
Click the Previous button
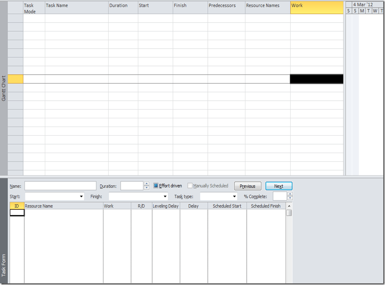coord(248,186)
